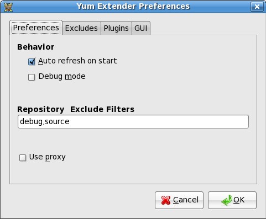Click the Repository Exclude Filters heading
The height and width of the screenshot is (219, 266).
click(x=76, y=109)
